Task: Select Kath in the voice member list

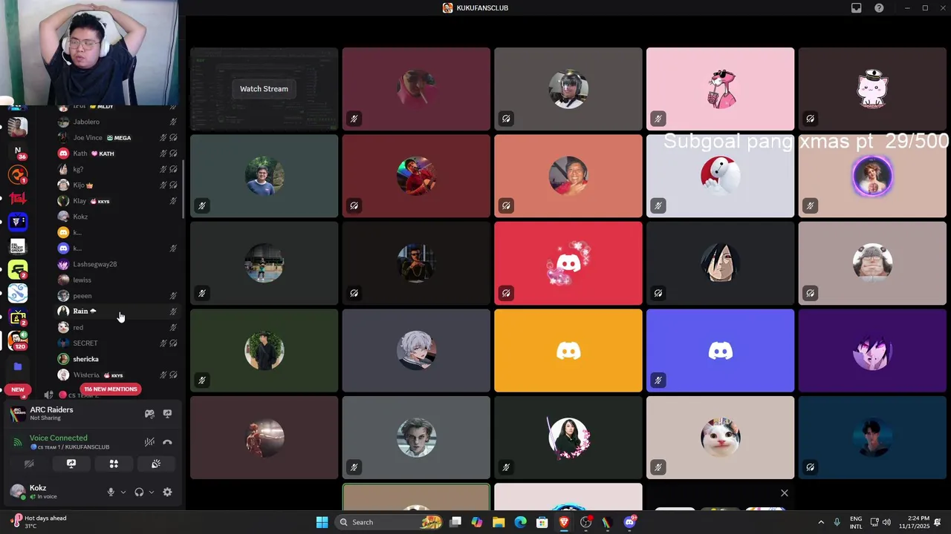Action: 119,154
